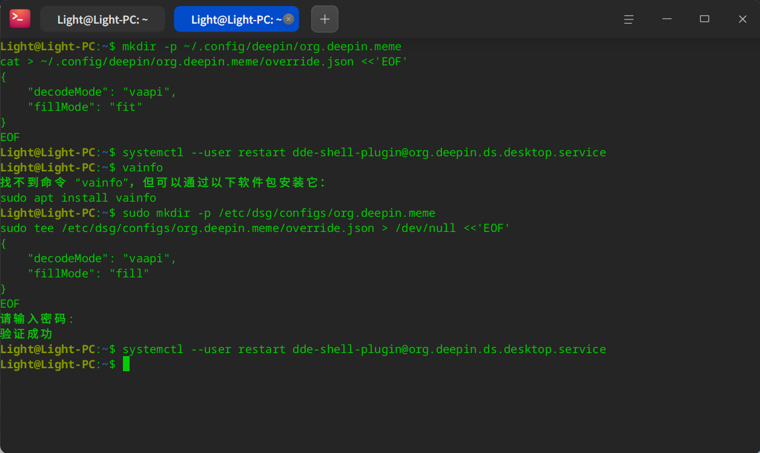The image size is (760, 453).
Task: Click the '"fillMode": "fill"' line
Action: 88,274
